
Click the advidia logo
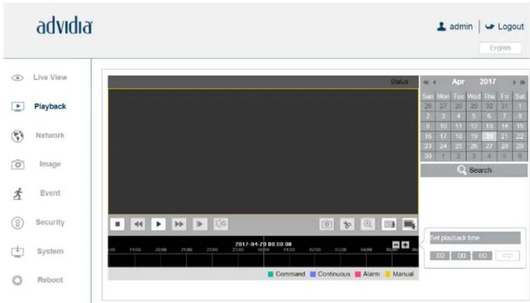click(64, 25)
